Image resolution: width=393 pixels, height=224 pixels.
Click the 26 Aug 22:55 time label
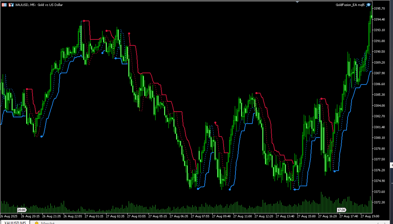click(73, 216)
